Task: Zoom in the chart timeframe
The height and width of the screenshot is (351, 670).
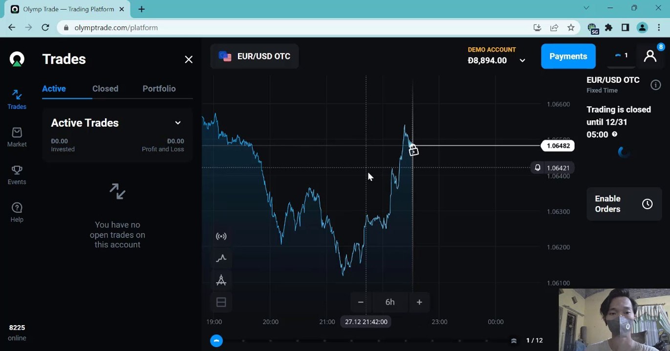Action: click(x=419, y=302)
